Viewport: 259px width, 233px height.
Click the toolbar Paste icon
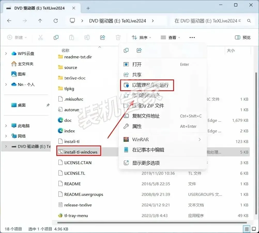coord(72,37)
